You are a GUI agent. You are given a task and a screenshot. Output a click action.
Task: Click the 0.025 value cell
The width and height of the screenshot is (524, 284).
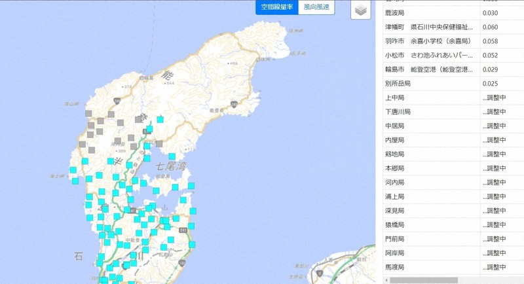502,83
